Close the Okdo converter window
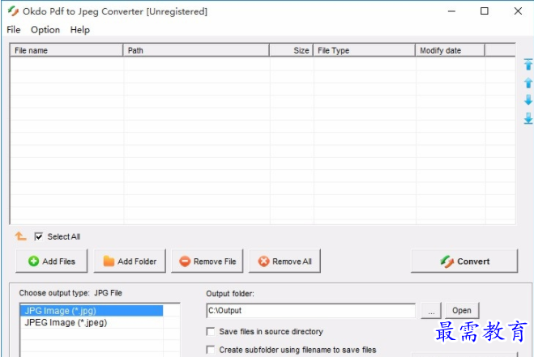The image size is (534, 357). (518, 11)
